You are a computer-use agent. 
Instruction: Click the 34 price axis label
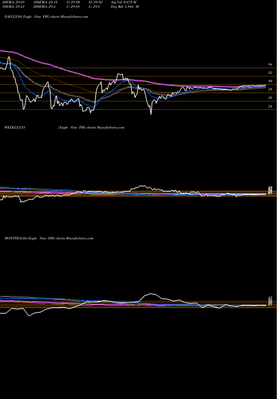tap(270, 65)
